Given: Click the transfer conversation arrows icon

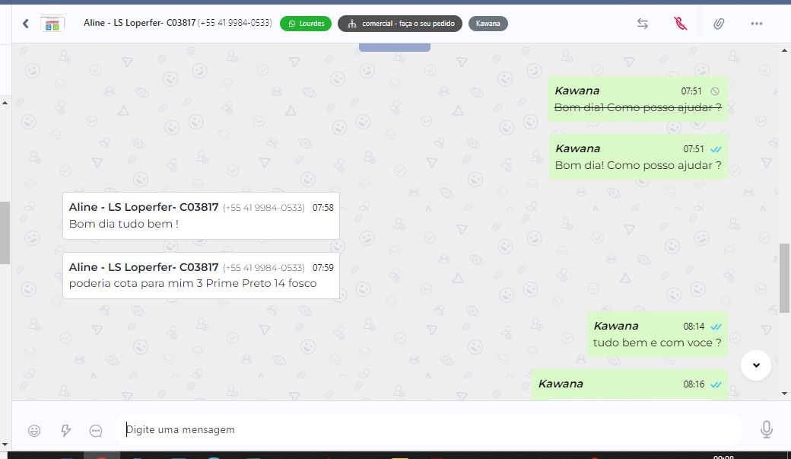Looking at the screenshot, I should pyautogui.click(x=642, y=24).
